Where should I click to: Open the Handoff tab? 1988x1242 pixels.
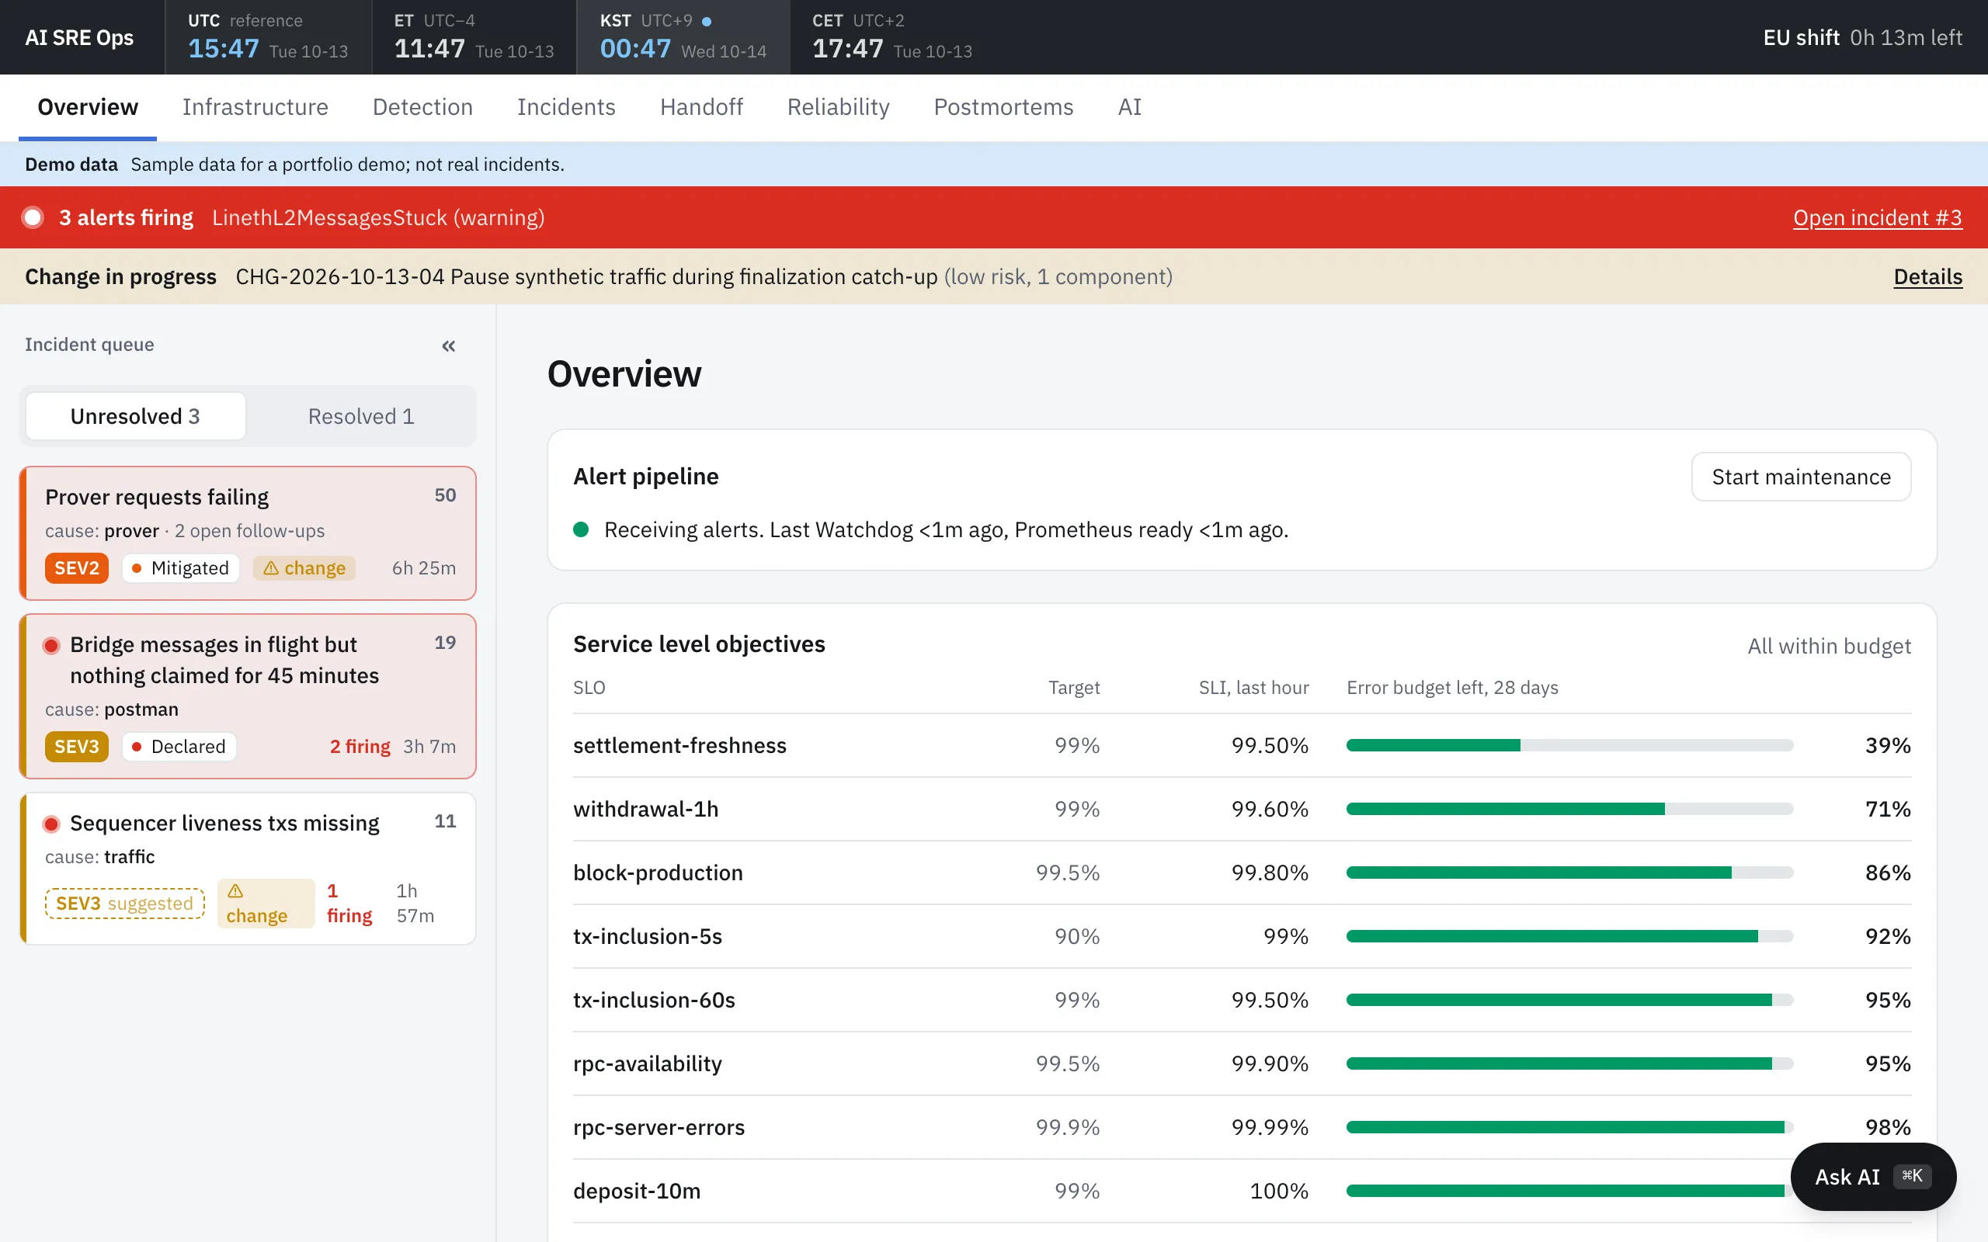point(701,107)
